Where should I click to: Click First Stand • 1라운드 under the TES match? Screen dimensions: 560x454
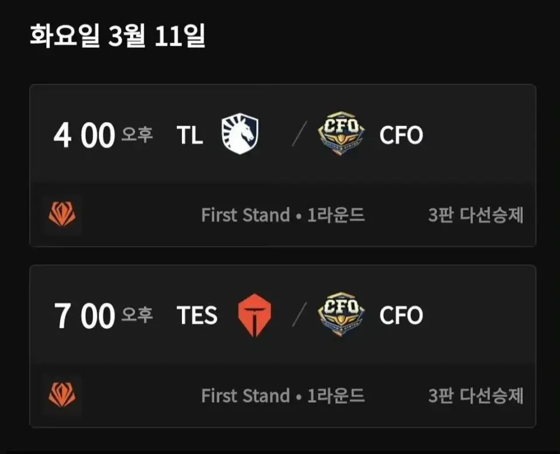(283, 396)
